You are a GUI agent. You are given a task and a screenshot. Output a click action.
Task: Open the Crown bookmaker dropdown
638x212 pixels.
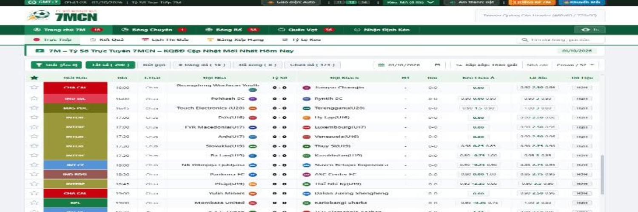(575, 65)
